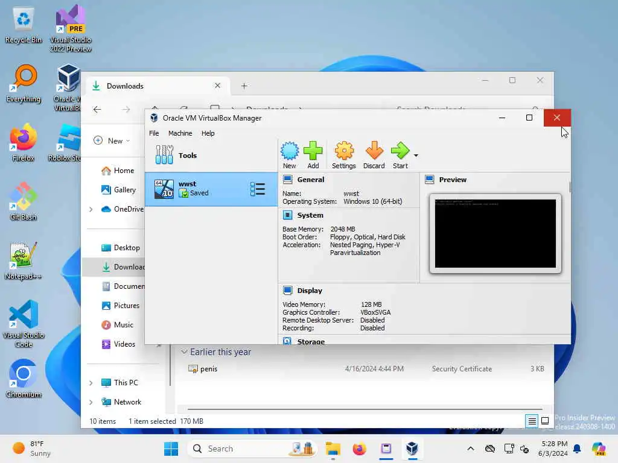Open Visual Studio Code desktop icon
Viewport: 618px width, 463px height.
pyautogui.click(x=24, y=324)
